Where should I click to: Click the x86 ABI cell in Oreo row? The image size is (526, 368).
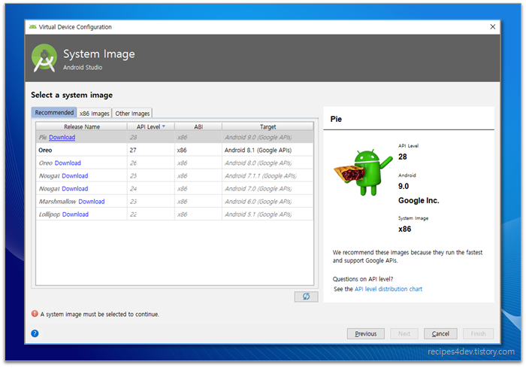pyautogui.click(x=198, y=151)
